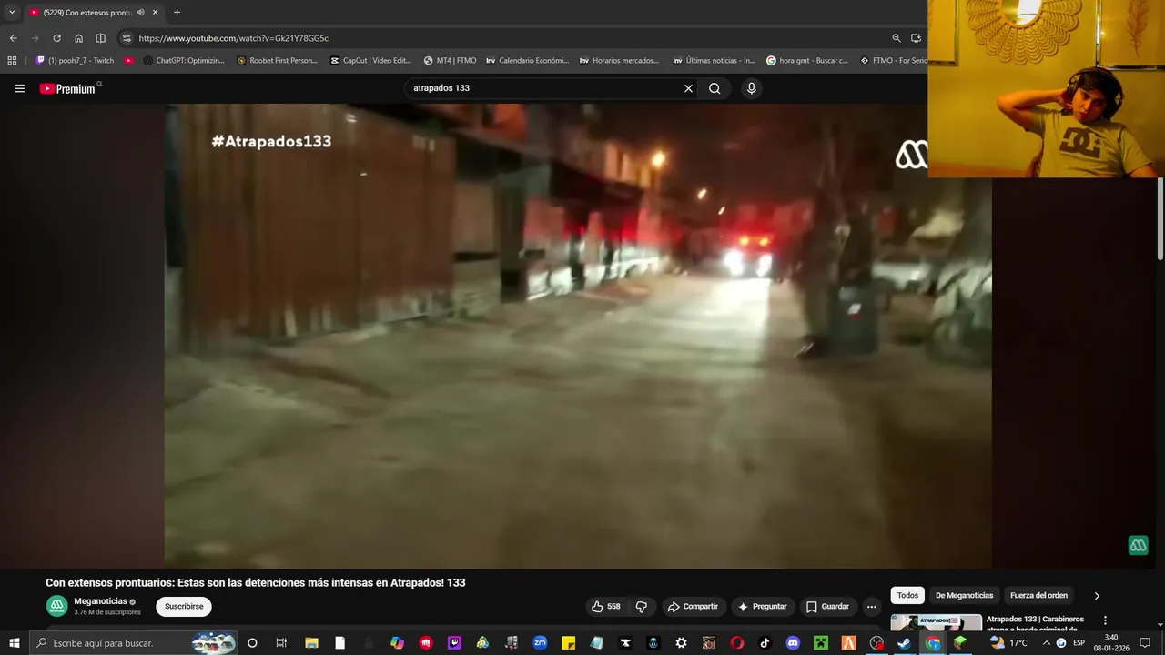Viewport: 1165px width, 655px height.
Task: Go back in browser history
Action: [13, 38]
